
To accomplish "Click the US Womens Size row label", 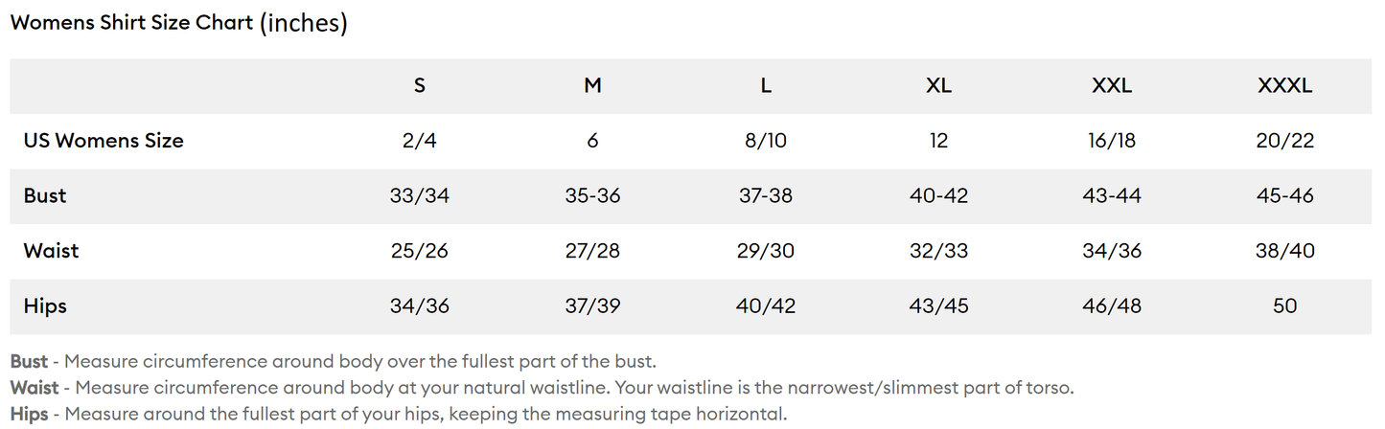I will tap(104, 141).
